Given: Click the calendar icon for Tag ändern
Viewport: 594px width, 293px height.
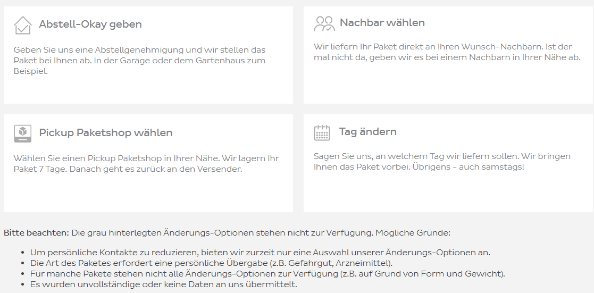Looking at the screenshot, I should pos(322,132).
